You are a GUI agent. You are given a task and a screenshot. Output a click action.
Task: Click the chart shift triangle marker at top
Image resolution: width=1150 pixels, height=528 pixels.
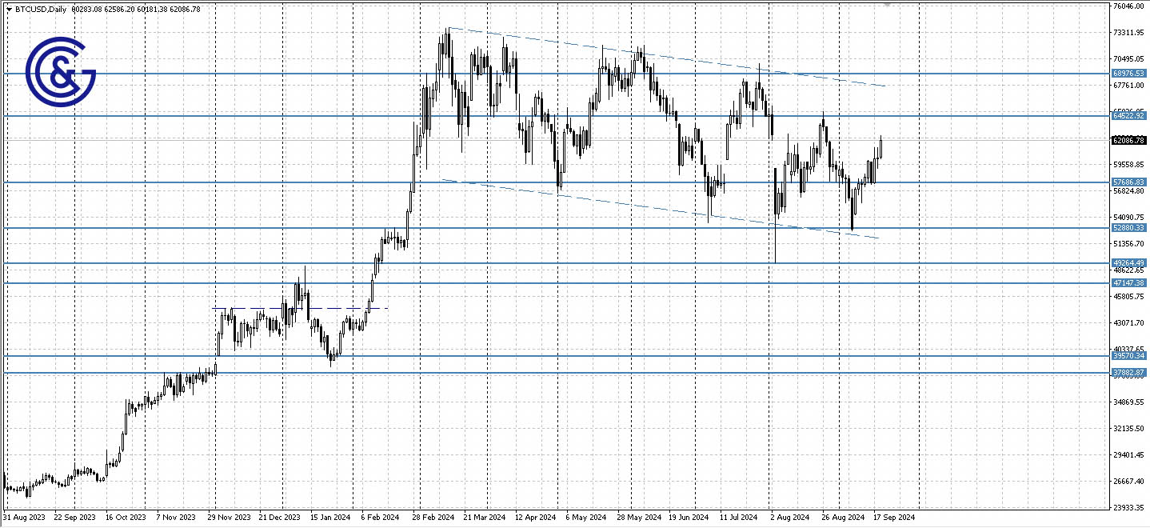click(x=886, y=5)
